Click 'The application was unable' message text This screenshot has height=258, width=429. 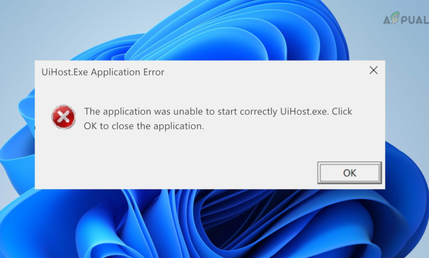144,111
